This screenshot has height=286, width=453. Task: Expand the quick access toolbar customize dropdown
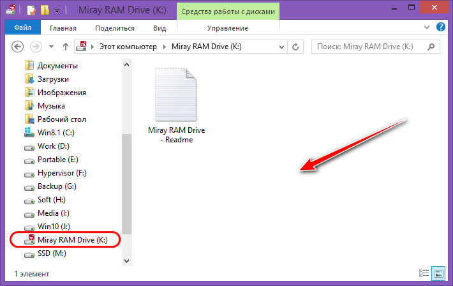(x=57, y=11)
